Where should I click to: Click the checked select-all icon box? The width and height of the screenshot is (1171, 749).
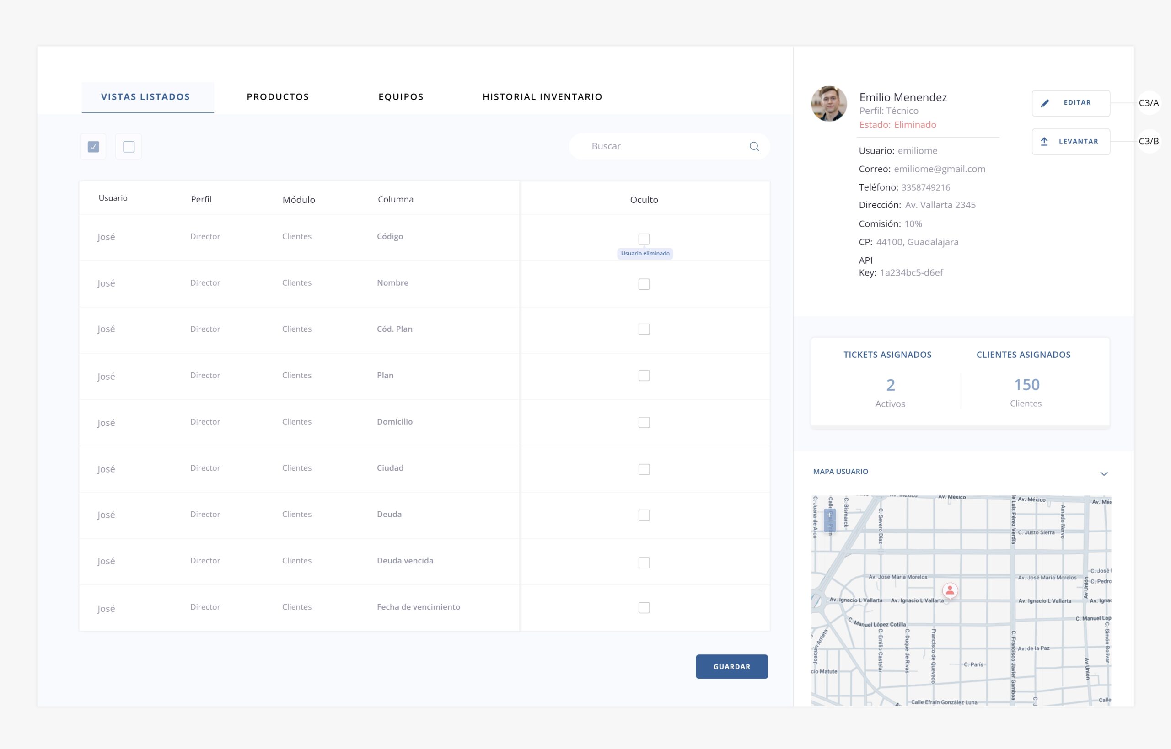[93, 146]
